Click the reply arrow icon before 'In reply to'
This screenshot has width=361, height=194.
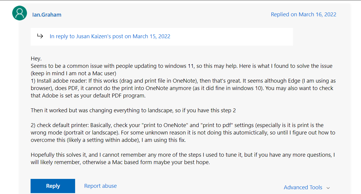(40, 36)
